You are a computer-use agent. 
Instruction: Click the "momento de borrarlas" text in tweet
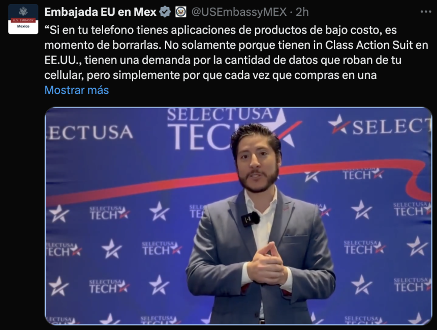tap(103, 45)
